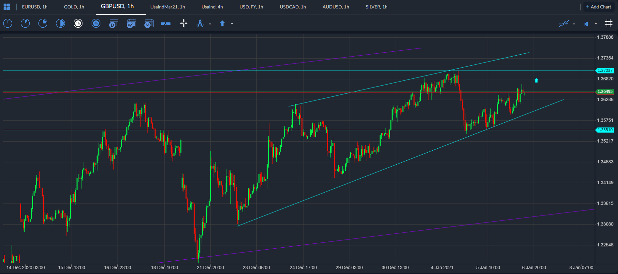The image size is (618, 274).
Task: Select the quarter-filled clock timeframe icon
Action: pyautogui.click(x=43, y=23)
